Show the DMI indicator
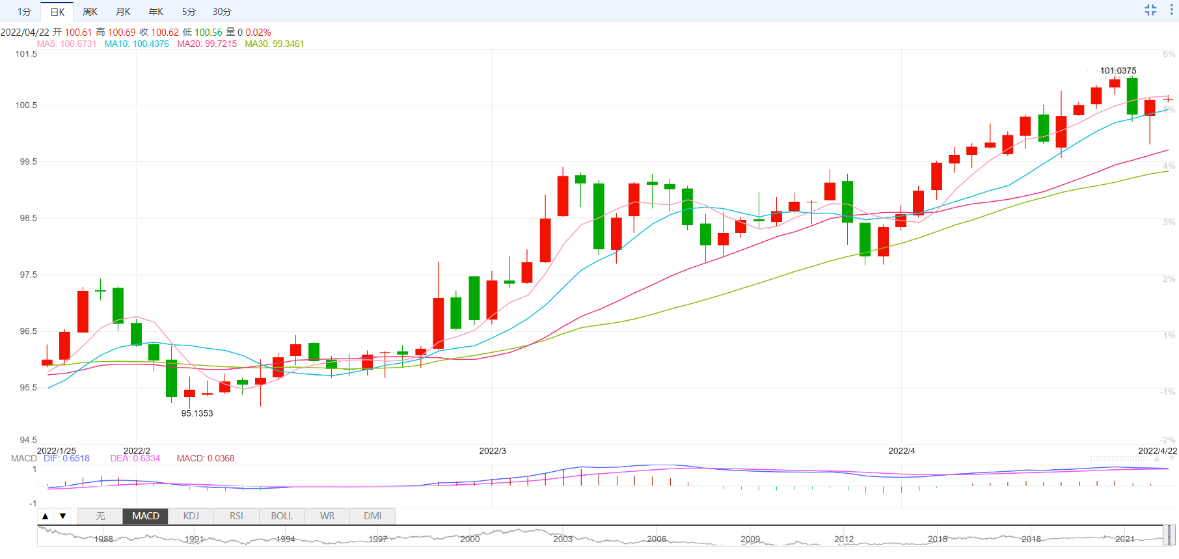1179x559 pixels. click(x=373, y=516)
